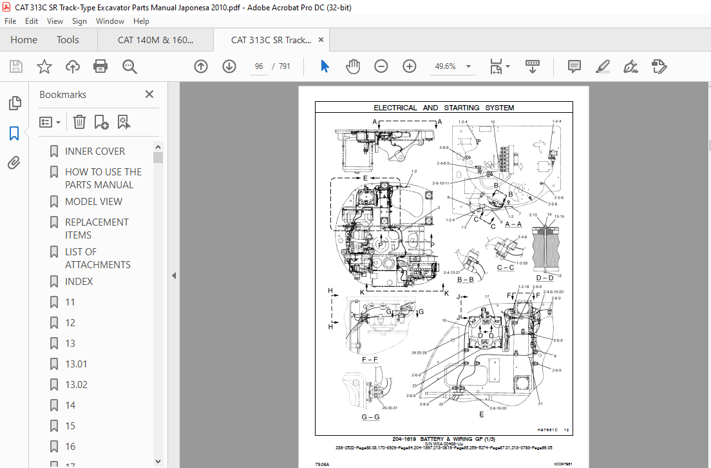Click the upload to cloud icon
This screenshot has width=711, height=468.
pyautogui.click(x=73, y=67)
